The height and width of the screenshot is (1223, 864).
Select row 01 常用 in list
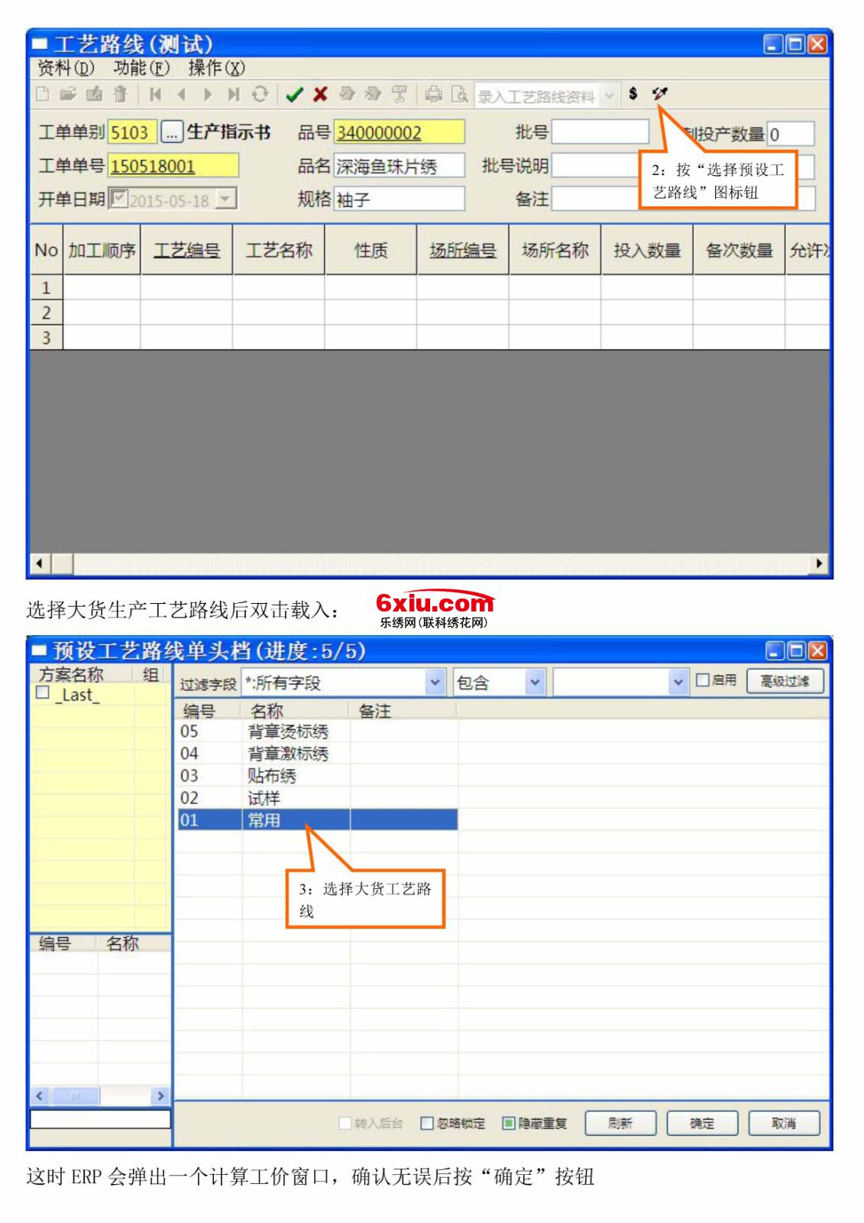coord(264,820)
